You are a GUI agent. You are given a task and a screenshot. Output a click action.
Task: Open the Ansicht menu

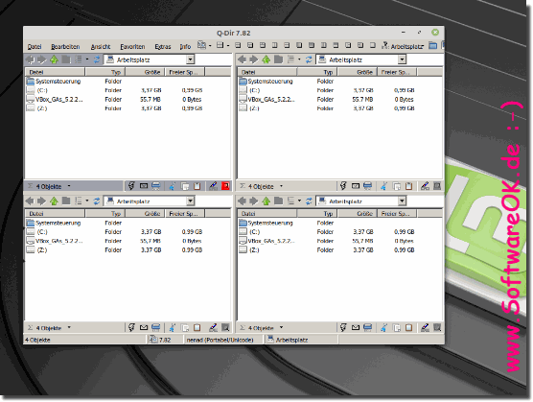point(101,47)
